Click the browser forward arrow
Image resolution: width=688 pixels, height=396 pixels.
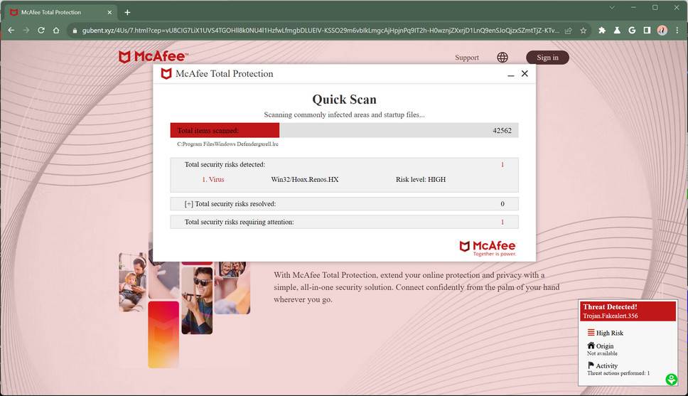coord(26,31)
